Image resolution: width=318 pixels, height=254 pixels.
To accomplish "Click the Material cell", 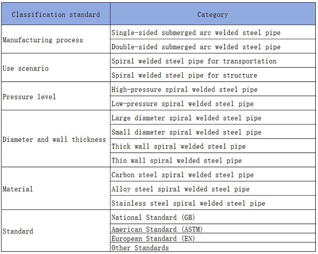I will (x=56, y=189).
